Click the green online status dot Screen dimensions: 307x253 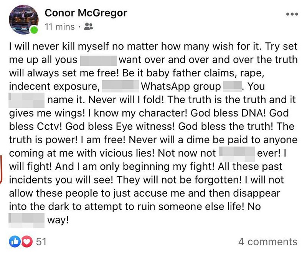coord(34,30)
